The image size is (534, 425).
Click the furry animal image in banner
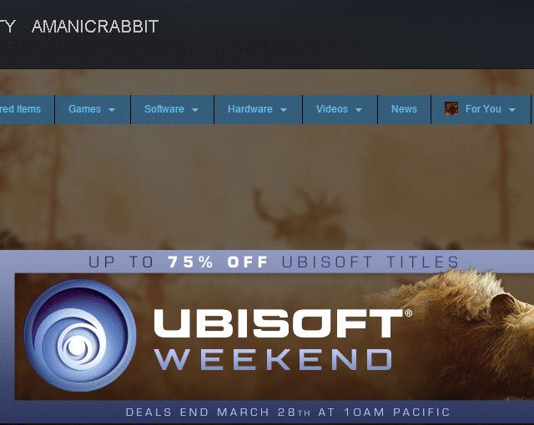pyautogui.click(x=460, y=335)
